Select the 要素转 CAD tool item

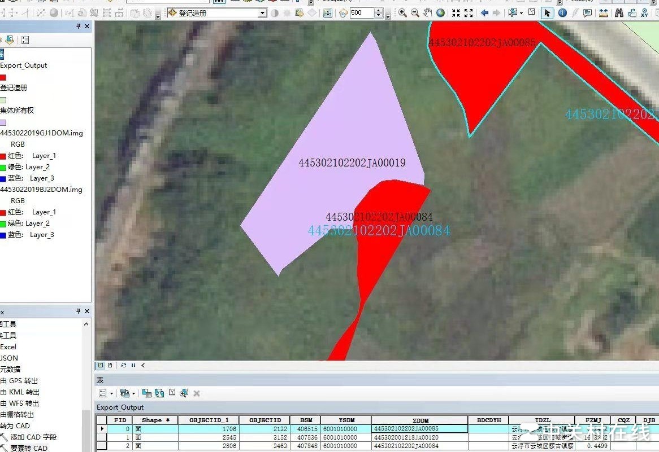28,448
